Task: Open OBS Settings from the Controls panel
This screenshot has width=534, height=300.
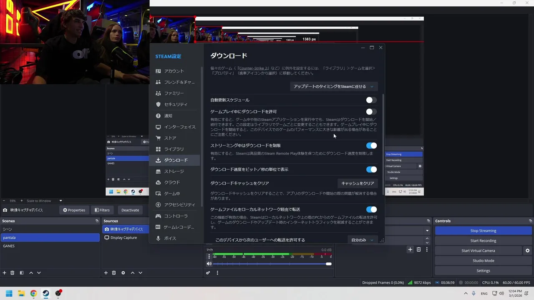Action: 483,271
